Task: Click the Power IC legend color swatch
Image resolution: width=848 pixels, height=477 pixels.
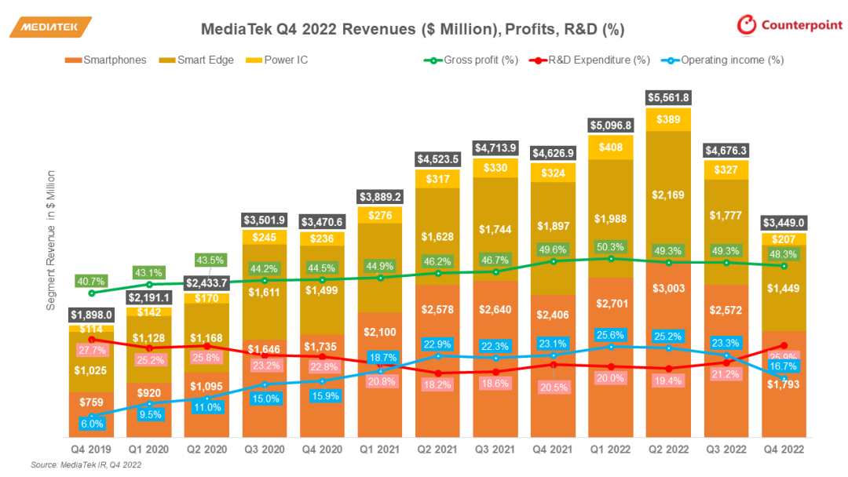Action: 254,60
